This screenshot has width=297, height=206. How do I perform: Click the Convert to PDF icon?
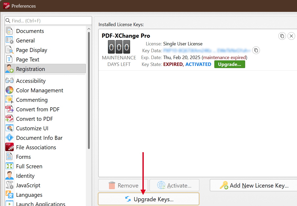point(9,118)
